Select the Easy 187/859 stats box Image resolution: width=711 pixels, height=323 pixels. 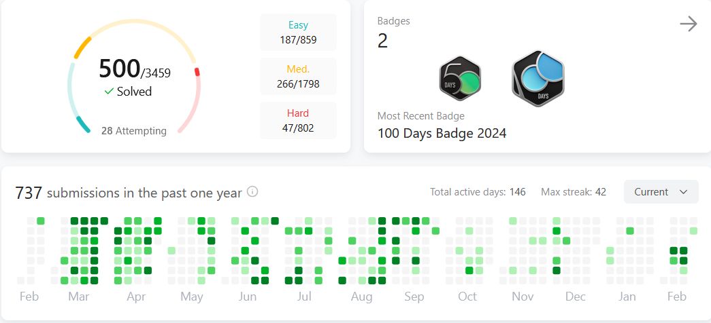click(299, 32)
